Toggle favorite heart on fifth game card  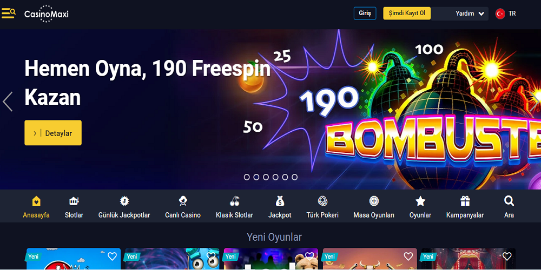click(507, 256)
